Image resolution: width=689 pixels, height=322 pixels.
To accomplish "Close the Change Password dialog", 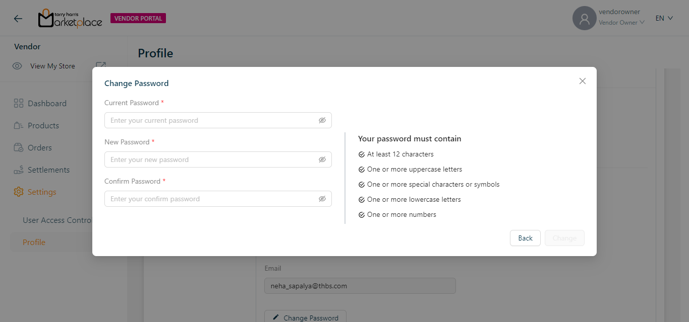I will [x=582, y=81].
